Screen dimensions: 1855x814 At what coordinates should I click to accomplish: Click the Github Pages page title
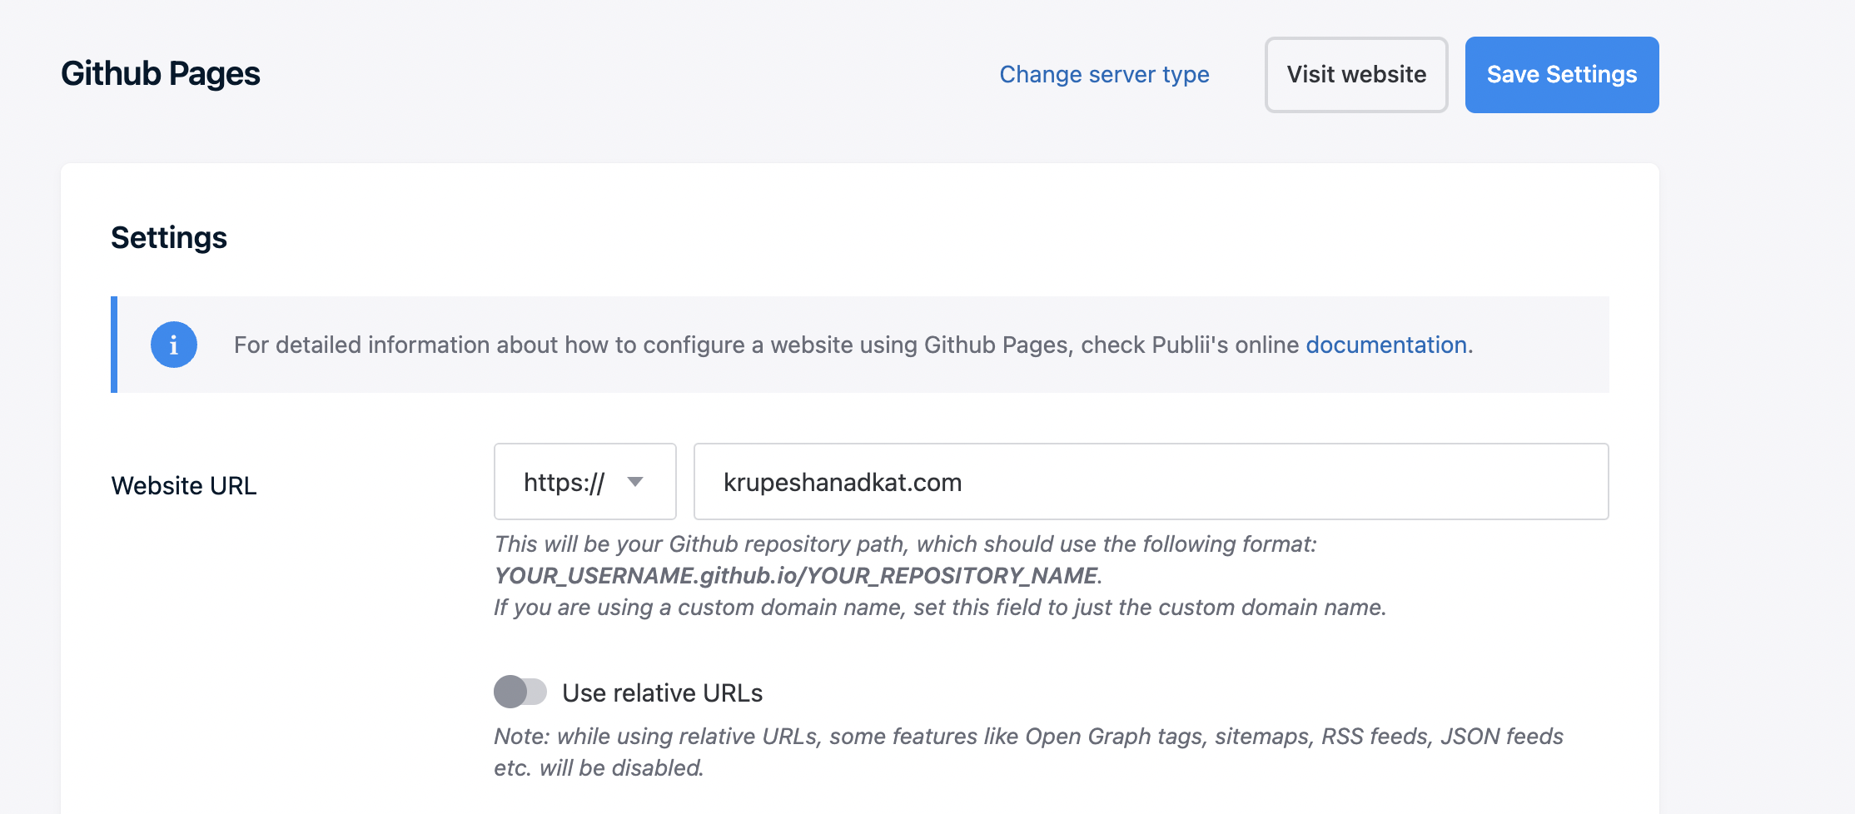[x=159, y=73]
